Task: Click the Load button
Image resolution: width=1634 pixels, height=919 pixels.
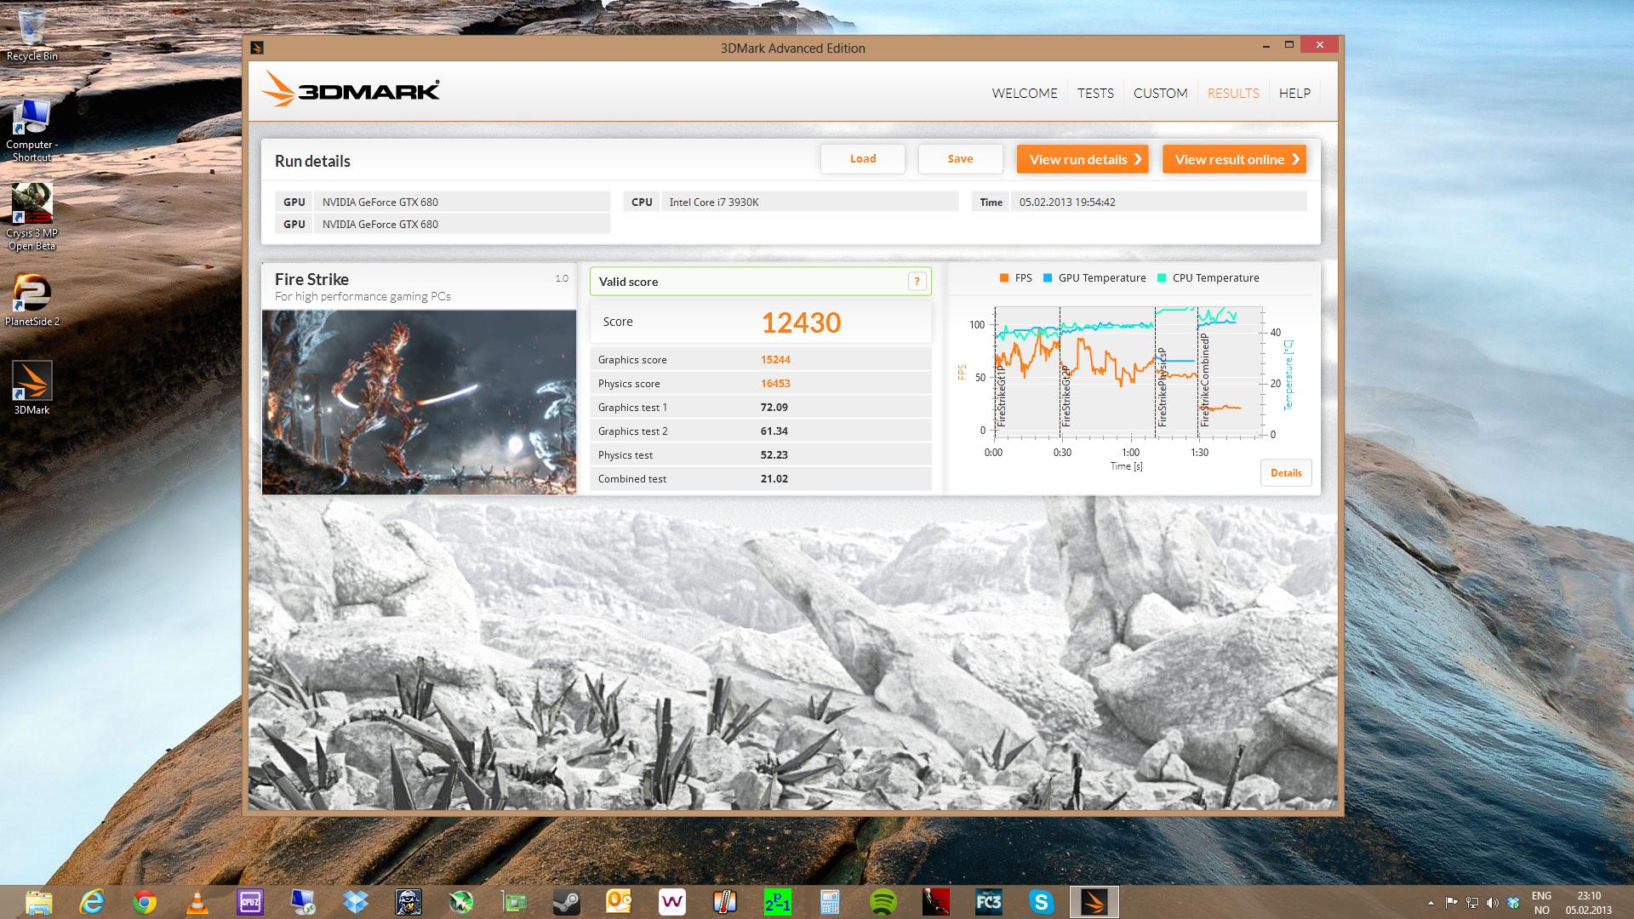Action: pos(863,159)
